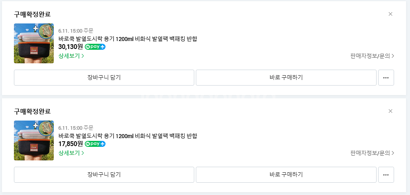Expand 상세보기 for the 30,130원 order

pyautogui.click(x=71, y=56)
